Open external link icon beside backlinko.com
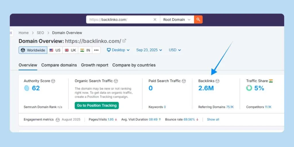 point(124,41)
